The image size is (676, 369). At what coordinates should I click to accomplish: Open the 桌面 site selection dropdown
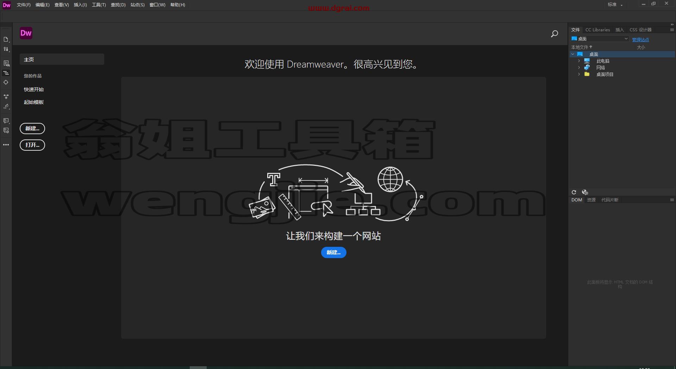[x=600, y=39]
